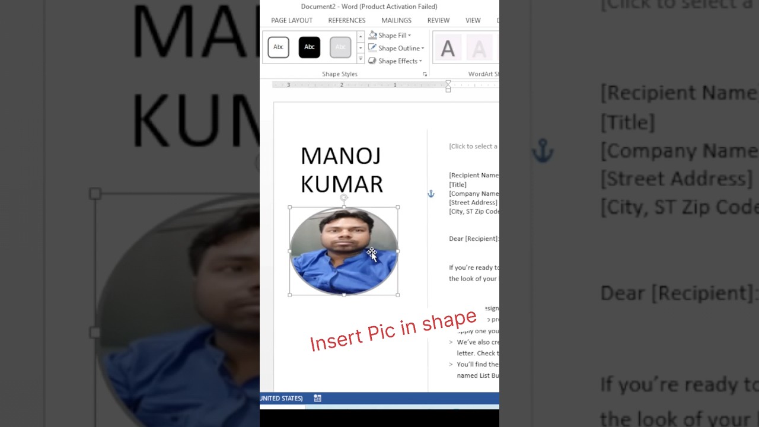
Task: Click the [Title] placeholder text
Action: (x=458, y=184)
